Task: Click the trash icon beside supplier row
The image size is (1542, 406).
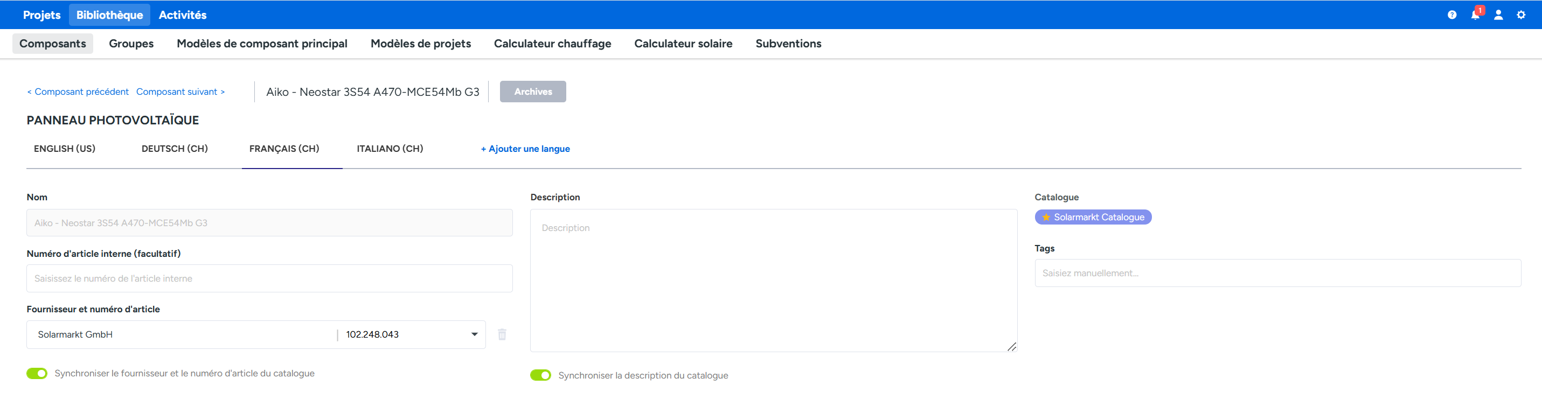Action: point(502,334)
